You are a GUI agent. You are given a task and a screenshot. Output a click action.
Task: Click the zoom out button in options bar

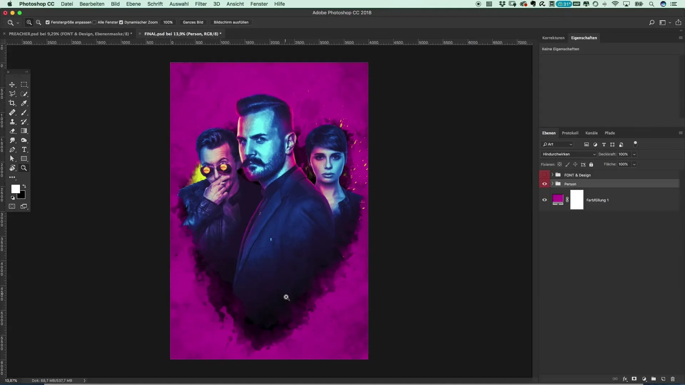pos(39,22)
